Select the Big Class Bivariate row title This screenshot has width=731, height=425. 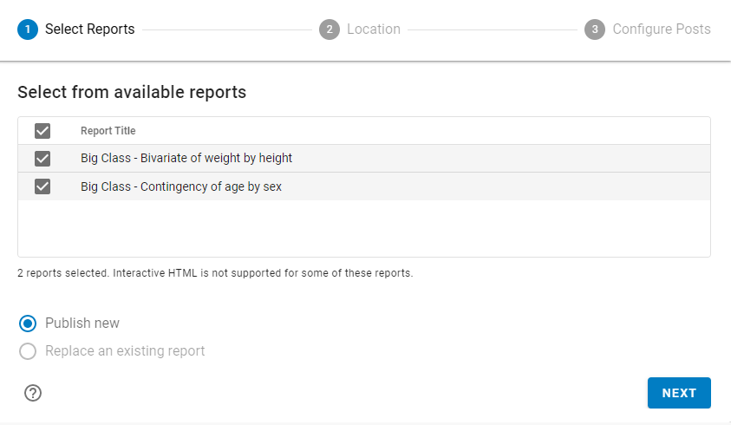[x=186, y=159]
